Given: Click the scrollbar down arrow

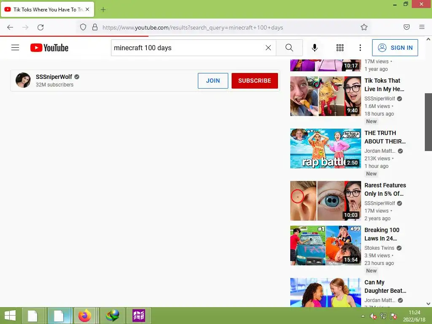Looking at the screenshot, I should pyautogui.click(x=428, y=304).
